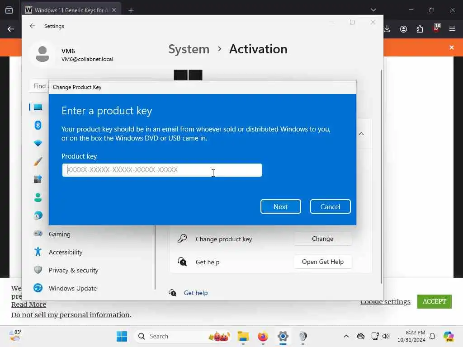Go back in Settings window
Image resolution: width=463 pixels, height=347 pixels.
pos(33,26)
